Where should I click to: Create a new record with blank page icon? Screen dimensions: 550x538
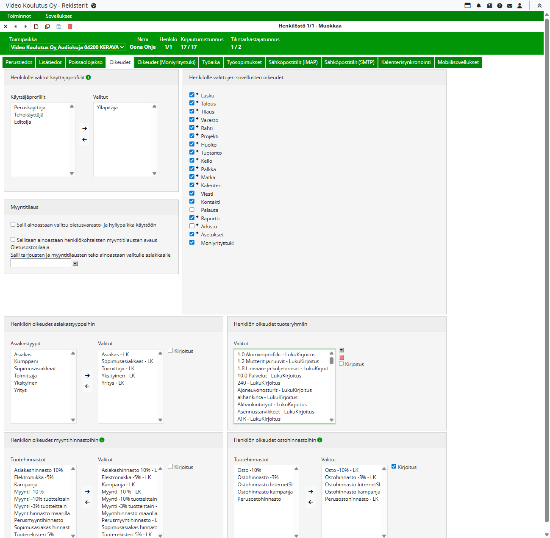click(36, 26)
